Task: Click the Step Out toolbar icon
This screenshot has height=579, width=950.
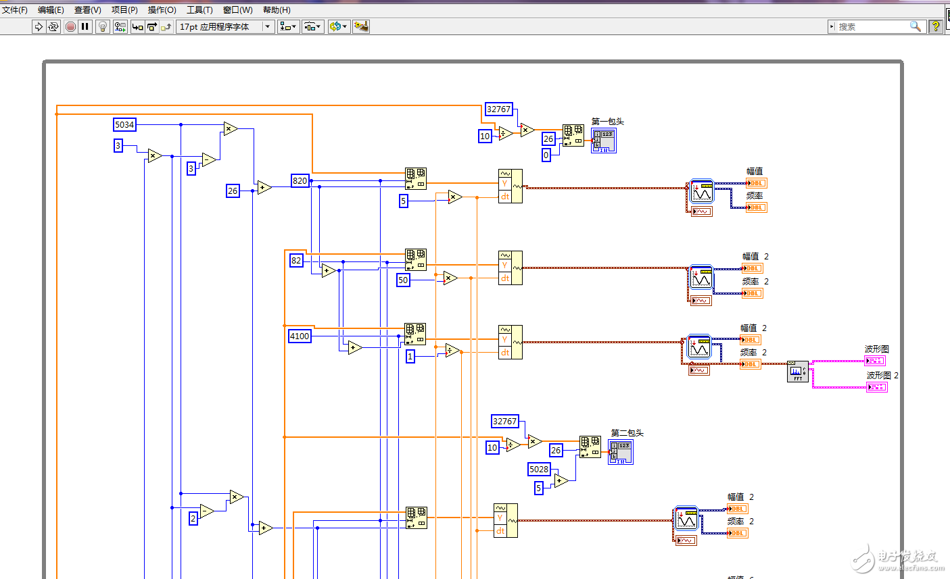Action: coord(166,26)
